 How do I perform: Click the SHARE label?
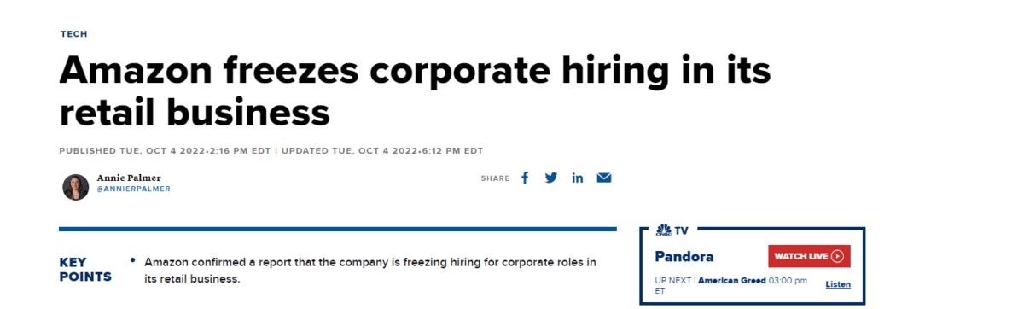click(x=495, y=178)
